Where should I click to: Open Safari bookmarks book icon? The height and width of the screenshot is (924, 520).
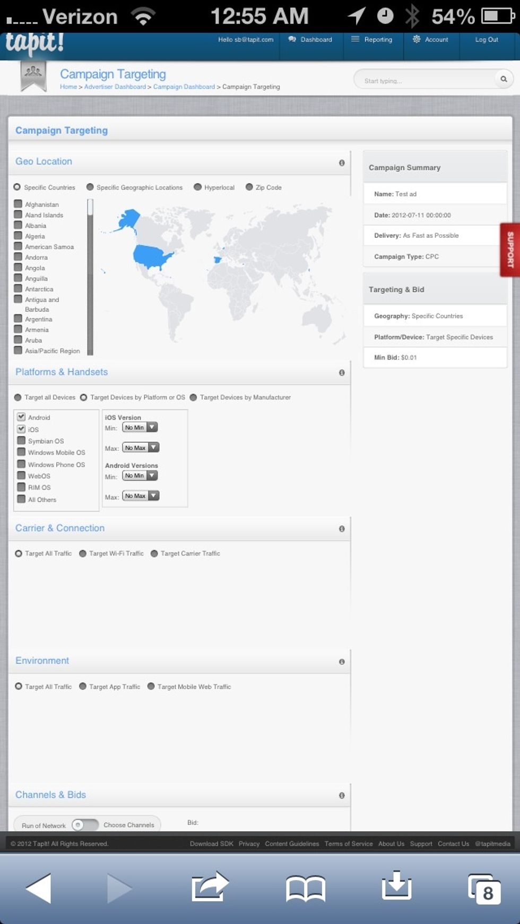pyautogui.click(x=305, y=888)
